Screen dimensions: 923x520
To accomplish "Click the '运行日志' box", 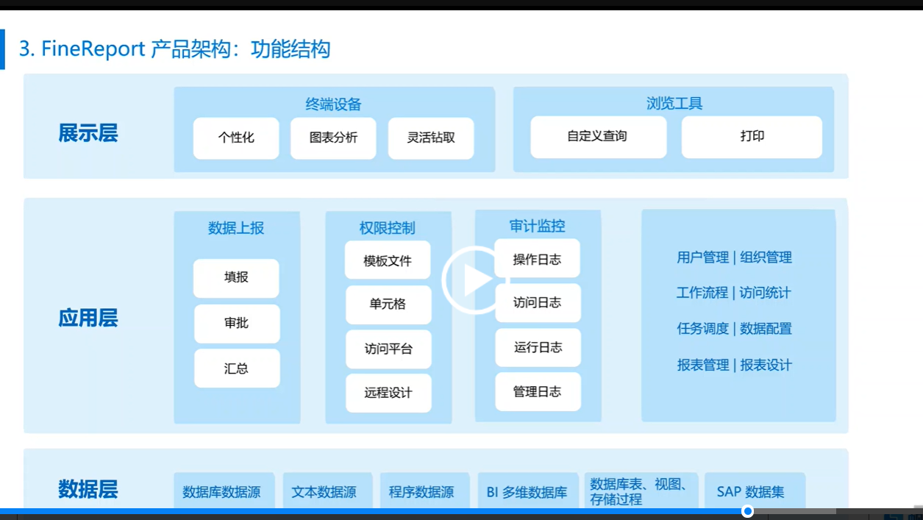I will coord(538,348).
